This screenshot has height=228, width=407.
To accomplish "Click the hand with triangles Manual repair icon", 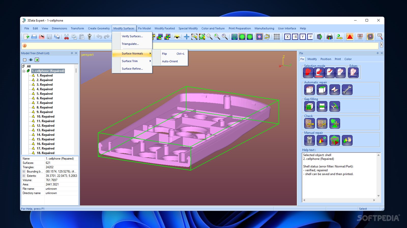I will pyautogui.click(x=347, y=140).
